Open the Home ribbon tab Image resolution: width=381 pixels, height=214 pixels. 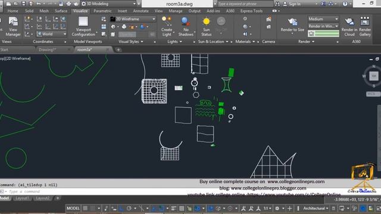tap(13, 11)
